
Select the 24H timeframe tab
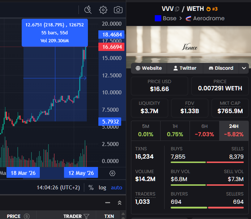pos(234,131)
